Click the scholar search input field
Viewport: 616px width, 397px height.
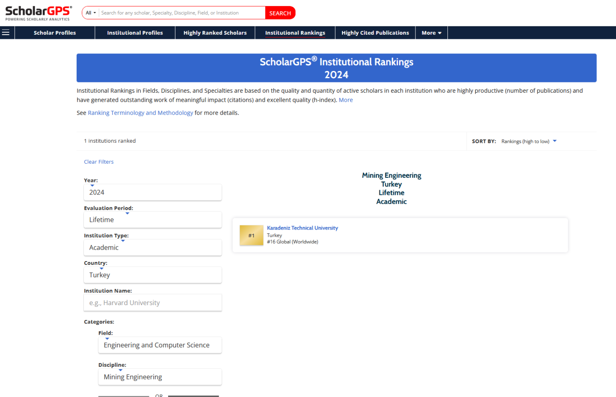(182, 13)
